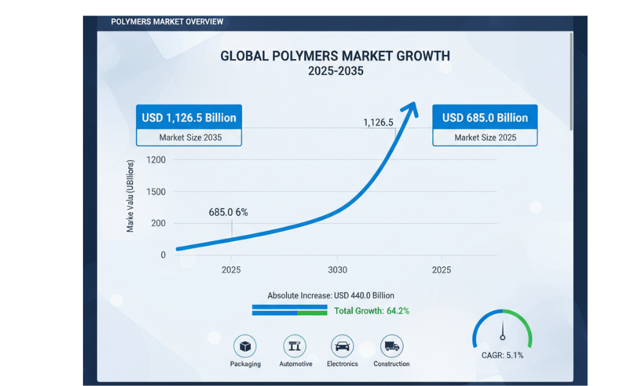Click the Market Size 2025 label
The width and height of the screenshot is (644, 386).
pyautogui.click(x=485, y=138)
